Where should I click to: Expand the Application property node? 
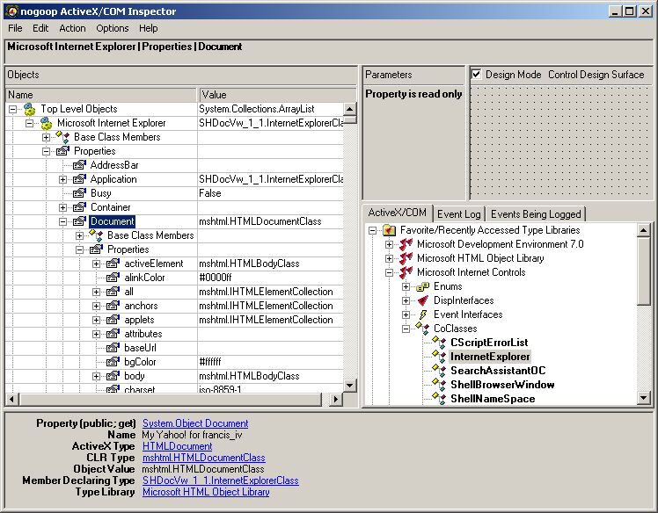point(63,180)
